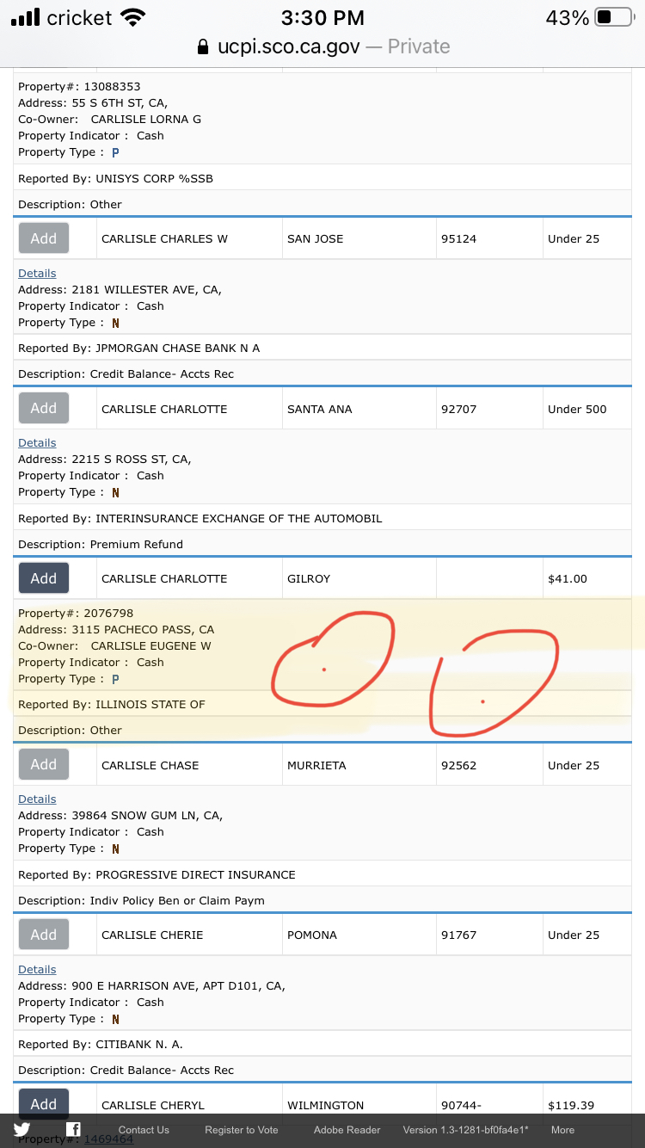Add CARLISLE CHERYL Wilmington property
The image size is (645, 1148).
point(44,1104)
